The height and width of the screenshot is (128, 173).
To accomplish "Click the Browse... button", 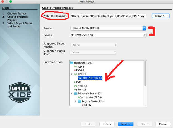I will click(x=161, y=16).
